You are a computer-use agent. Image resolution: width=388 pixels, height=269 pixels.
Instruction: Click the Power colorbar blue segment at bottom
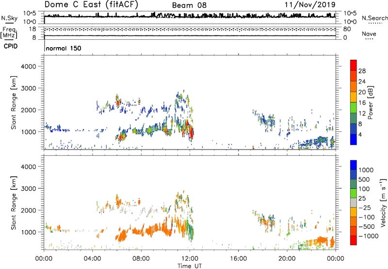354,139
